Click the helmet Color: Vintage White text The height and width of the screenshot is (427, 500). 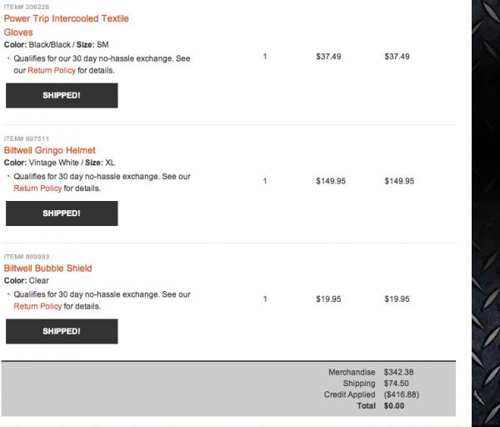click(x=42, y=163)
